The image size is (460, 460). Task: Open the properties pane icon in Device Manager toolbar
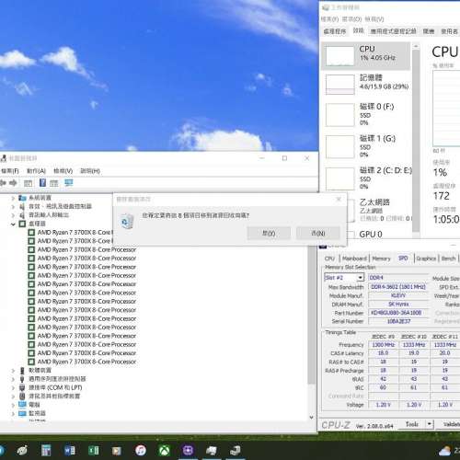(x=28, y=183)
